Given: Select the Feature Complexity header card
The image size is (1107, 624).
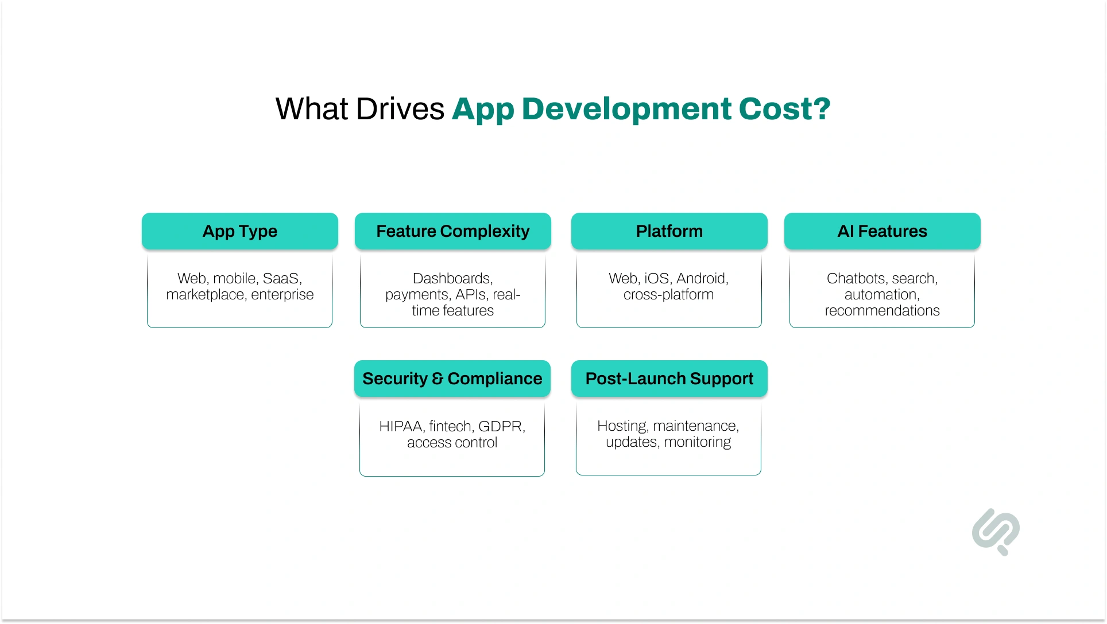Looking at the screenshot, I should (x=453, y=231).
